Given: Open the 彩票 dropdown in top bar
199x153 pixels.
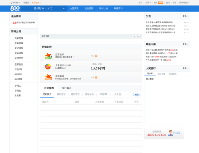Looking at the screenshot, I should pyautogui.click(x=148, y=3).
